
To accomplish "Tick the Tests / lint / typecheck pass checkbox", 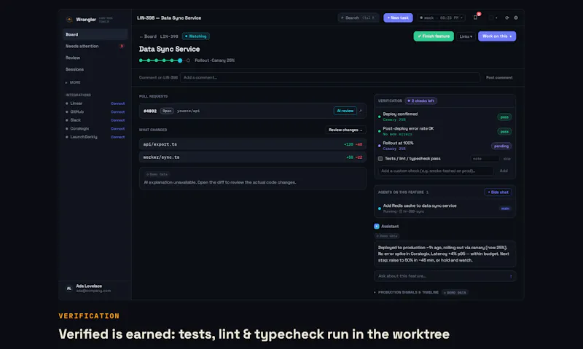I will (380, 159).
